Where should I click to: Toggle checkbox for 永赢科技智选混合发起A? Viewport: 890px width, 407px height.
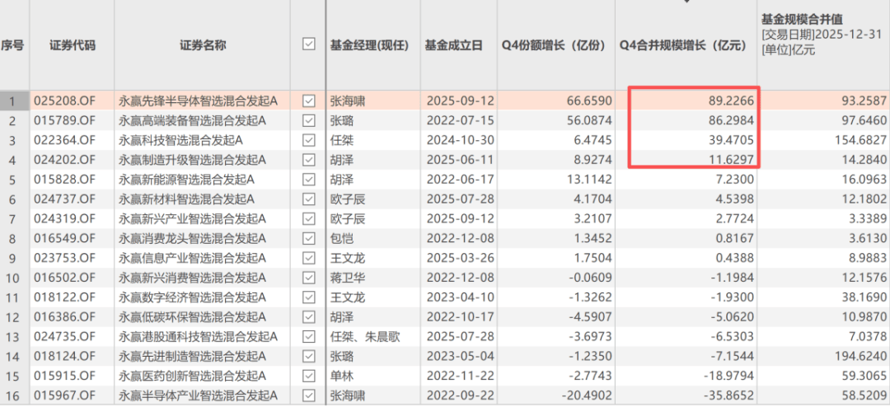(x=309, y=140)
